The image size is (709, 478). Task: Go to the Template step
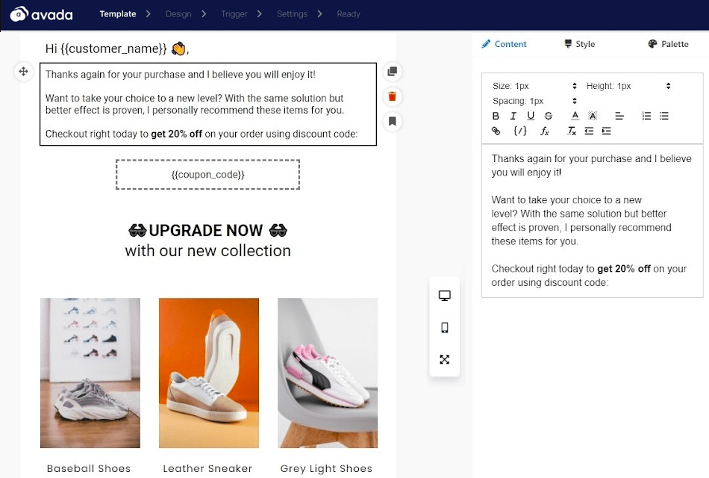(x=118, y=14)
